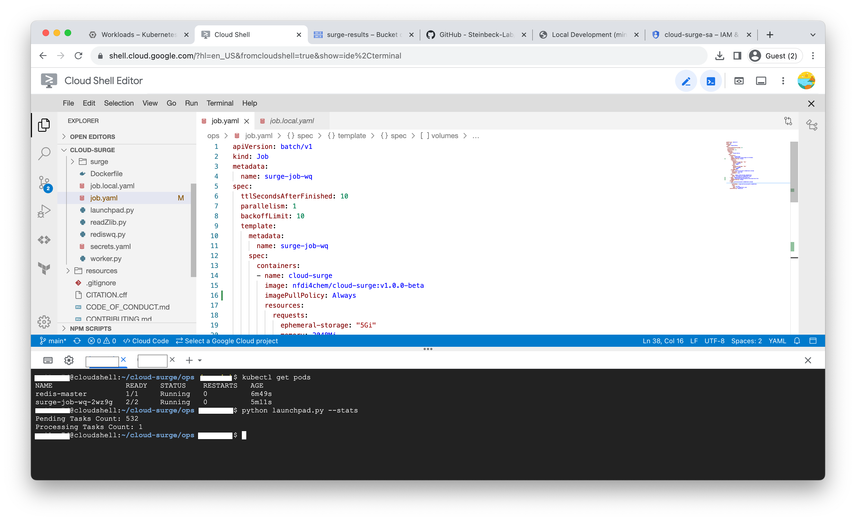Open Dockerfile in the explorer

click(x=106, y=173)
